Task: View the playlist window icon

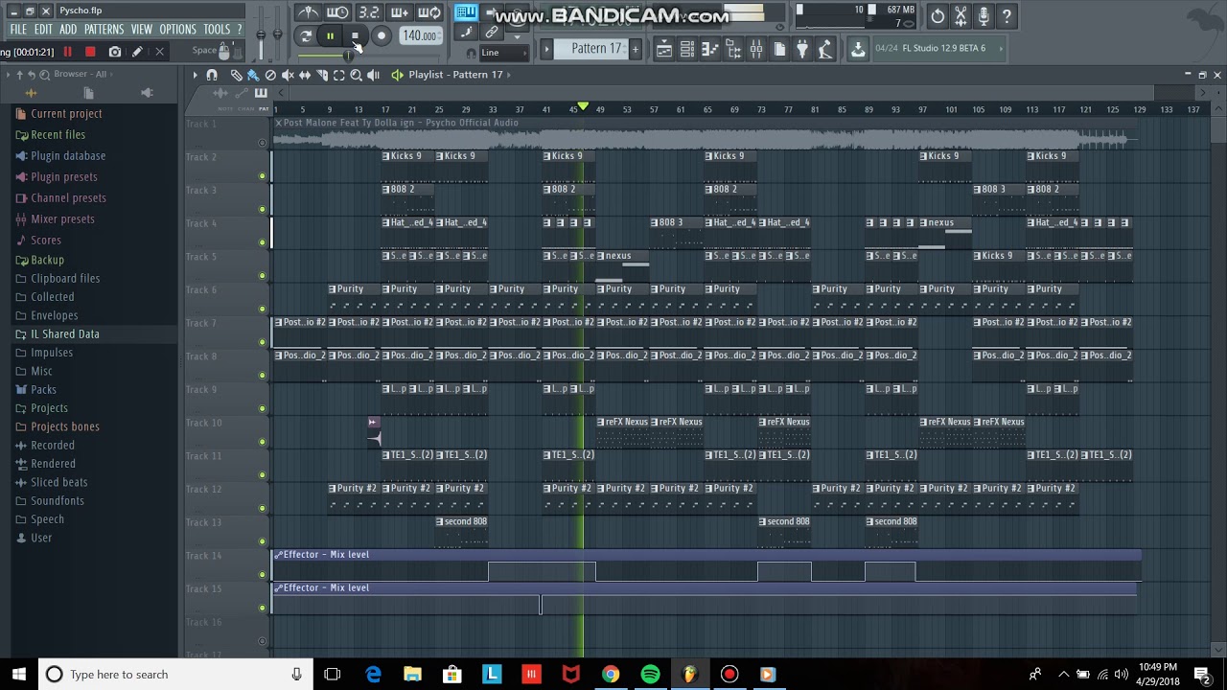Action: tap(663, 49)
